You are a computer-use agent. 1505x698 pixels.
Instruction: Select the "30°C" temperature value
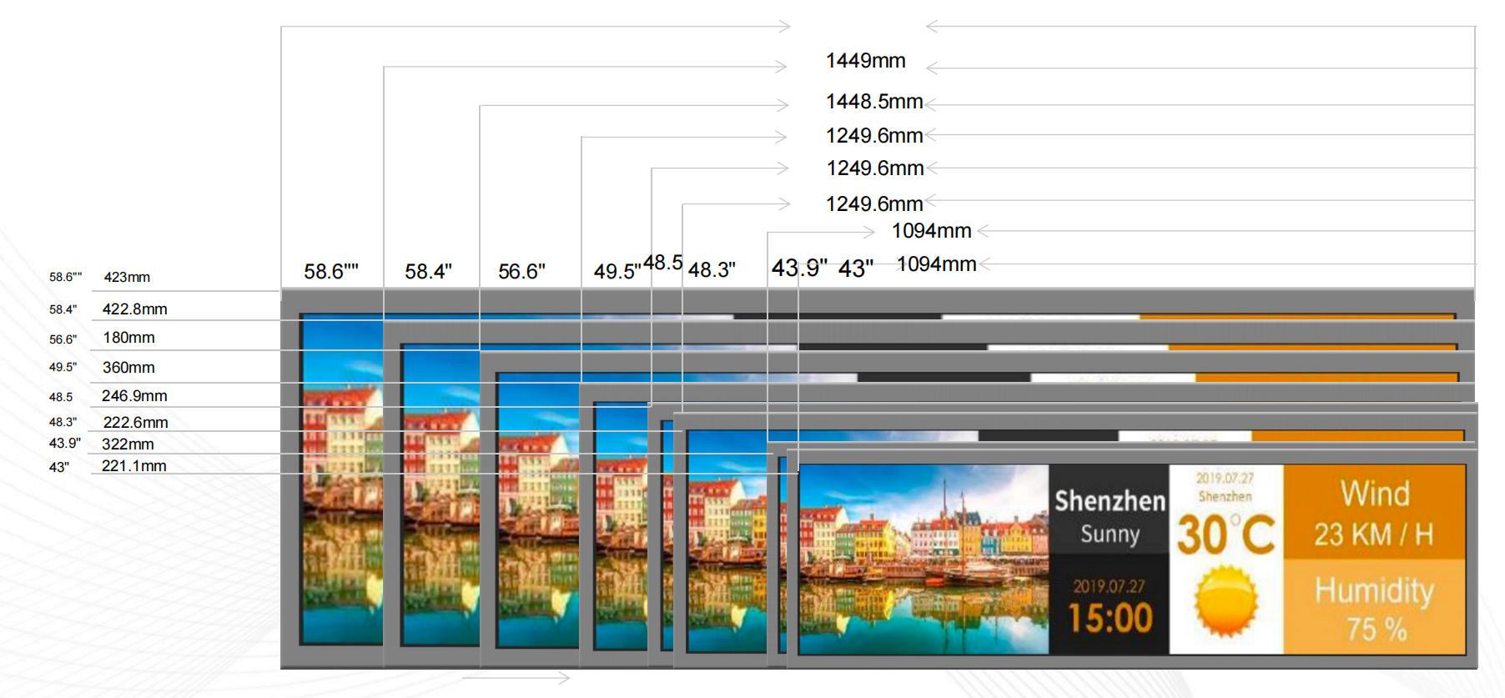coord(1226,535)
